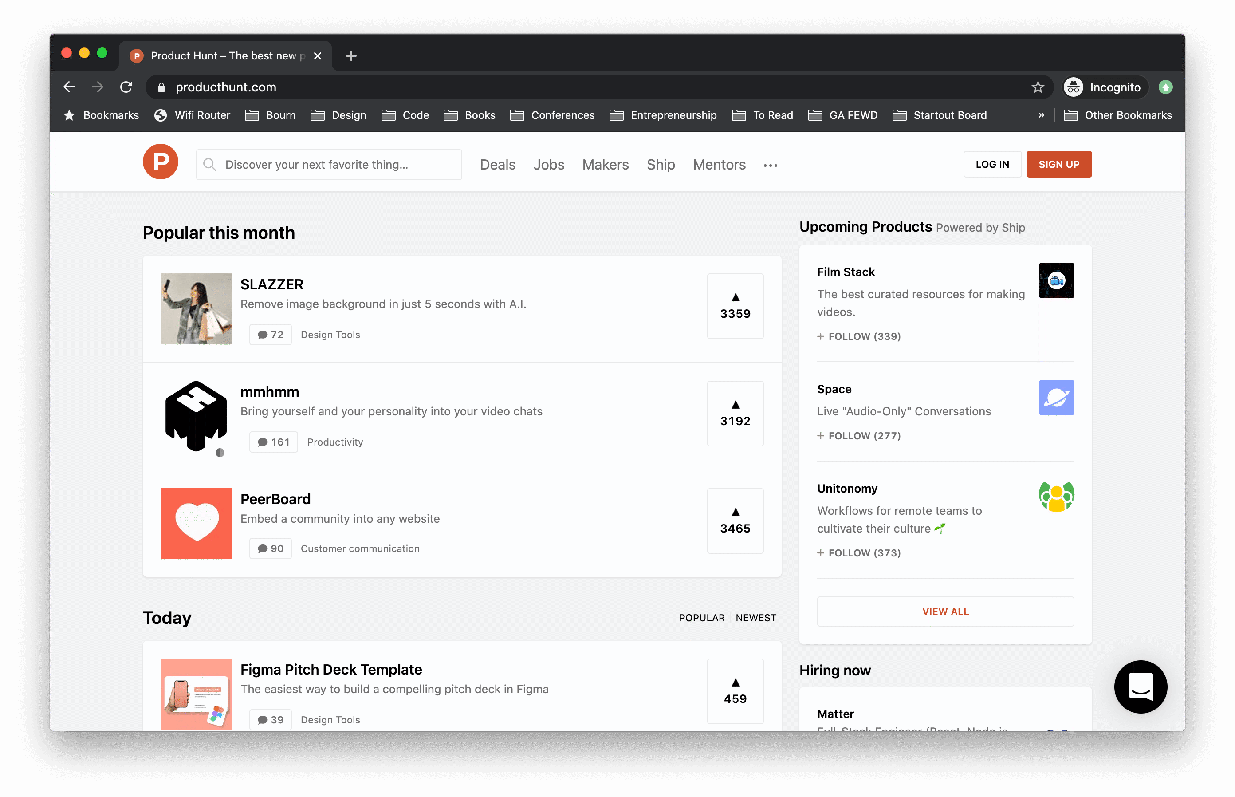Click the Unitonomy people icon
This screenshot has height=797, width=1235.
coord(1056,497)
